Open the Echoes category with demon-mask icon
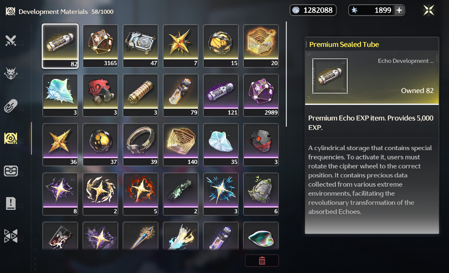 click(11, 73)
